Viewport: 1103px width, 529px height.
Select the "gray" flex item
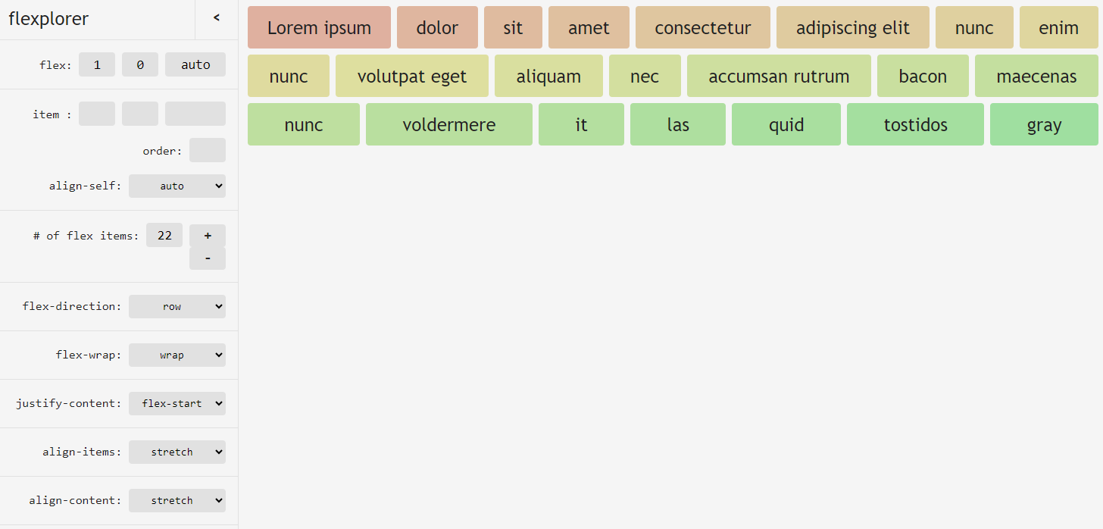click(x=1044, y=125)
